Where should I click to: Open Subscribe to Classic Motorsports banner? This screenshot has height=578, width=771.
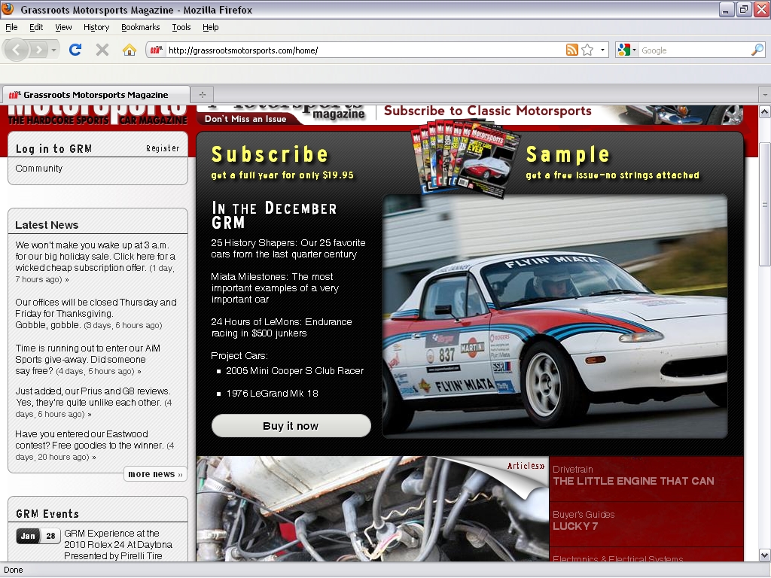coord(487,111)
